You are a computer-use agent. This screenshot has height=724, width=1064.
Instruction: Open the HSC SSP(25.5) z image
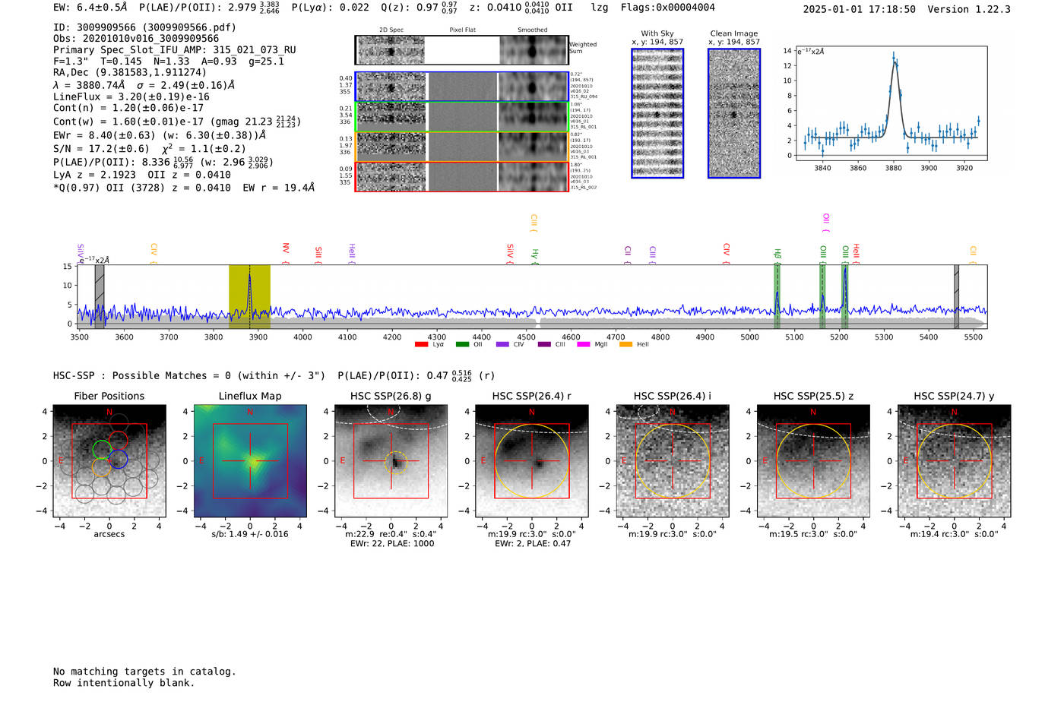pos(813,461)
